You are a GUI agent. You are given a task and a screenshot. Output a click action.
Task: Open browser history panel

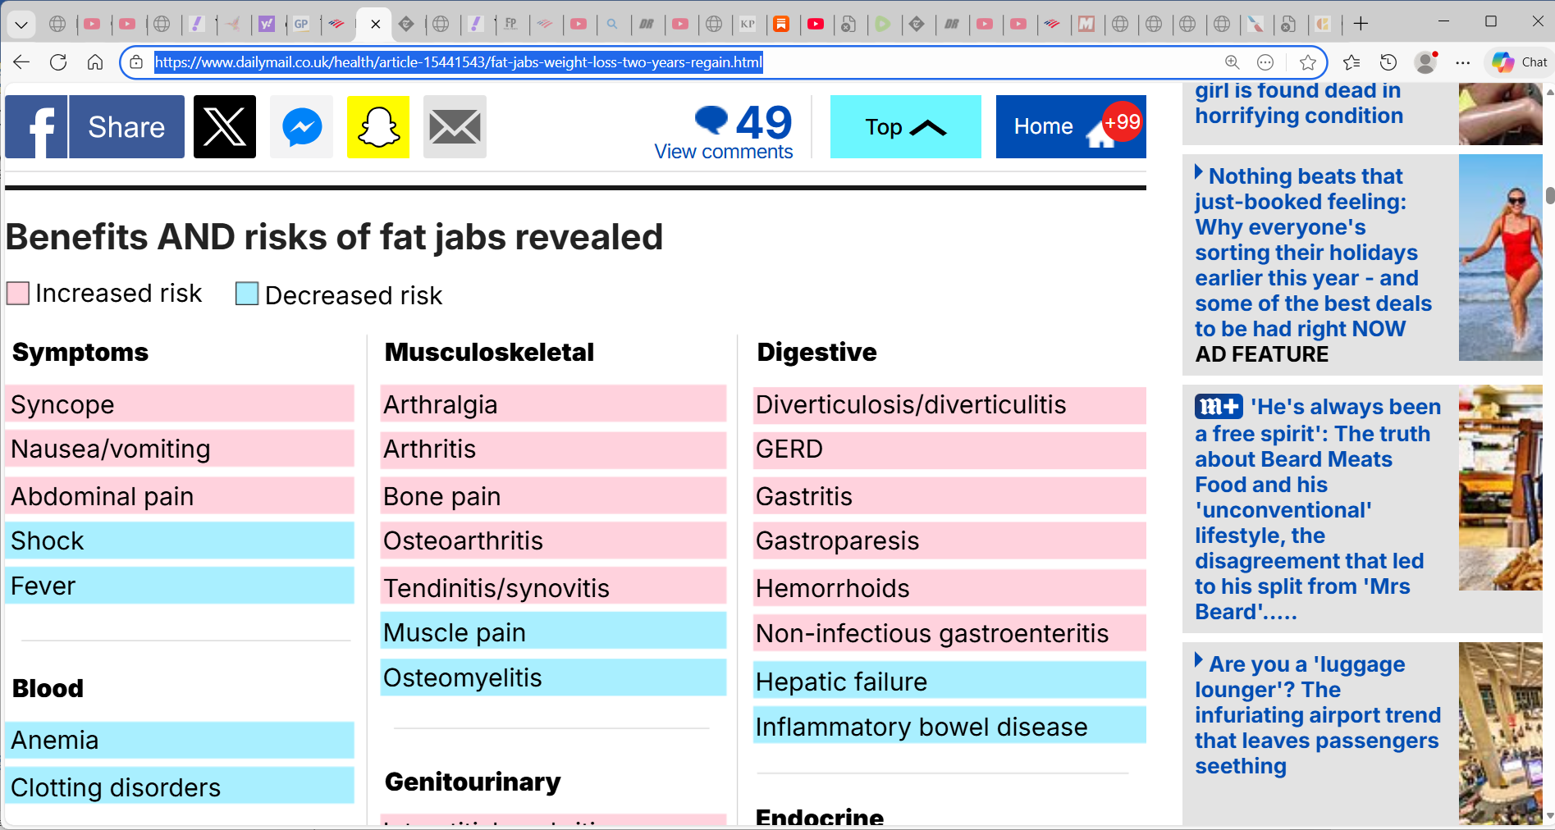[x=1388, y=62]
